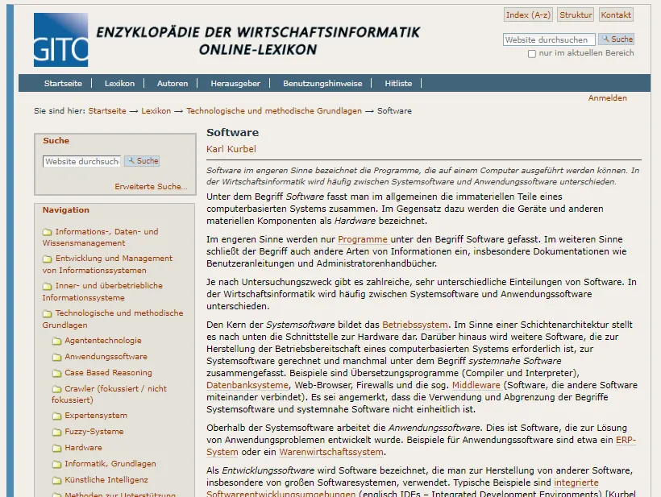
Task: Click into header 'Website durchsuchen' field
Action: click(x=549, y=39)
